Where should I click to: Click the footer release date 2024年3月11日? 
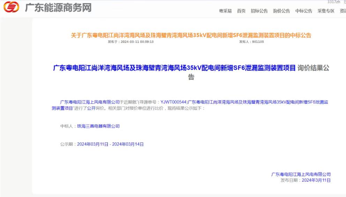(316, 180)
